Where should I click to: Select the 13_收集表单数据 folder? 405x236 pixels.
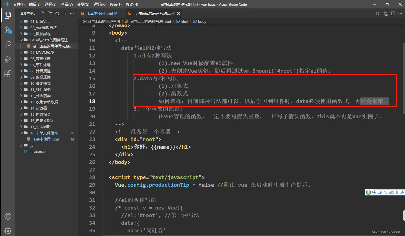click(x=46, y=102)
